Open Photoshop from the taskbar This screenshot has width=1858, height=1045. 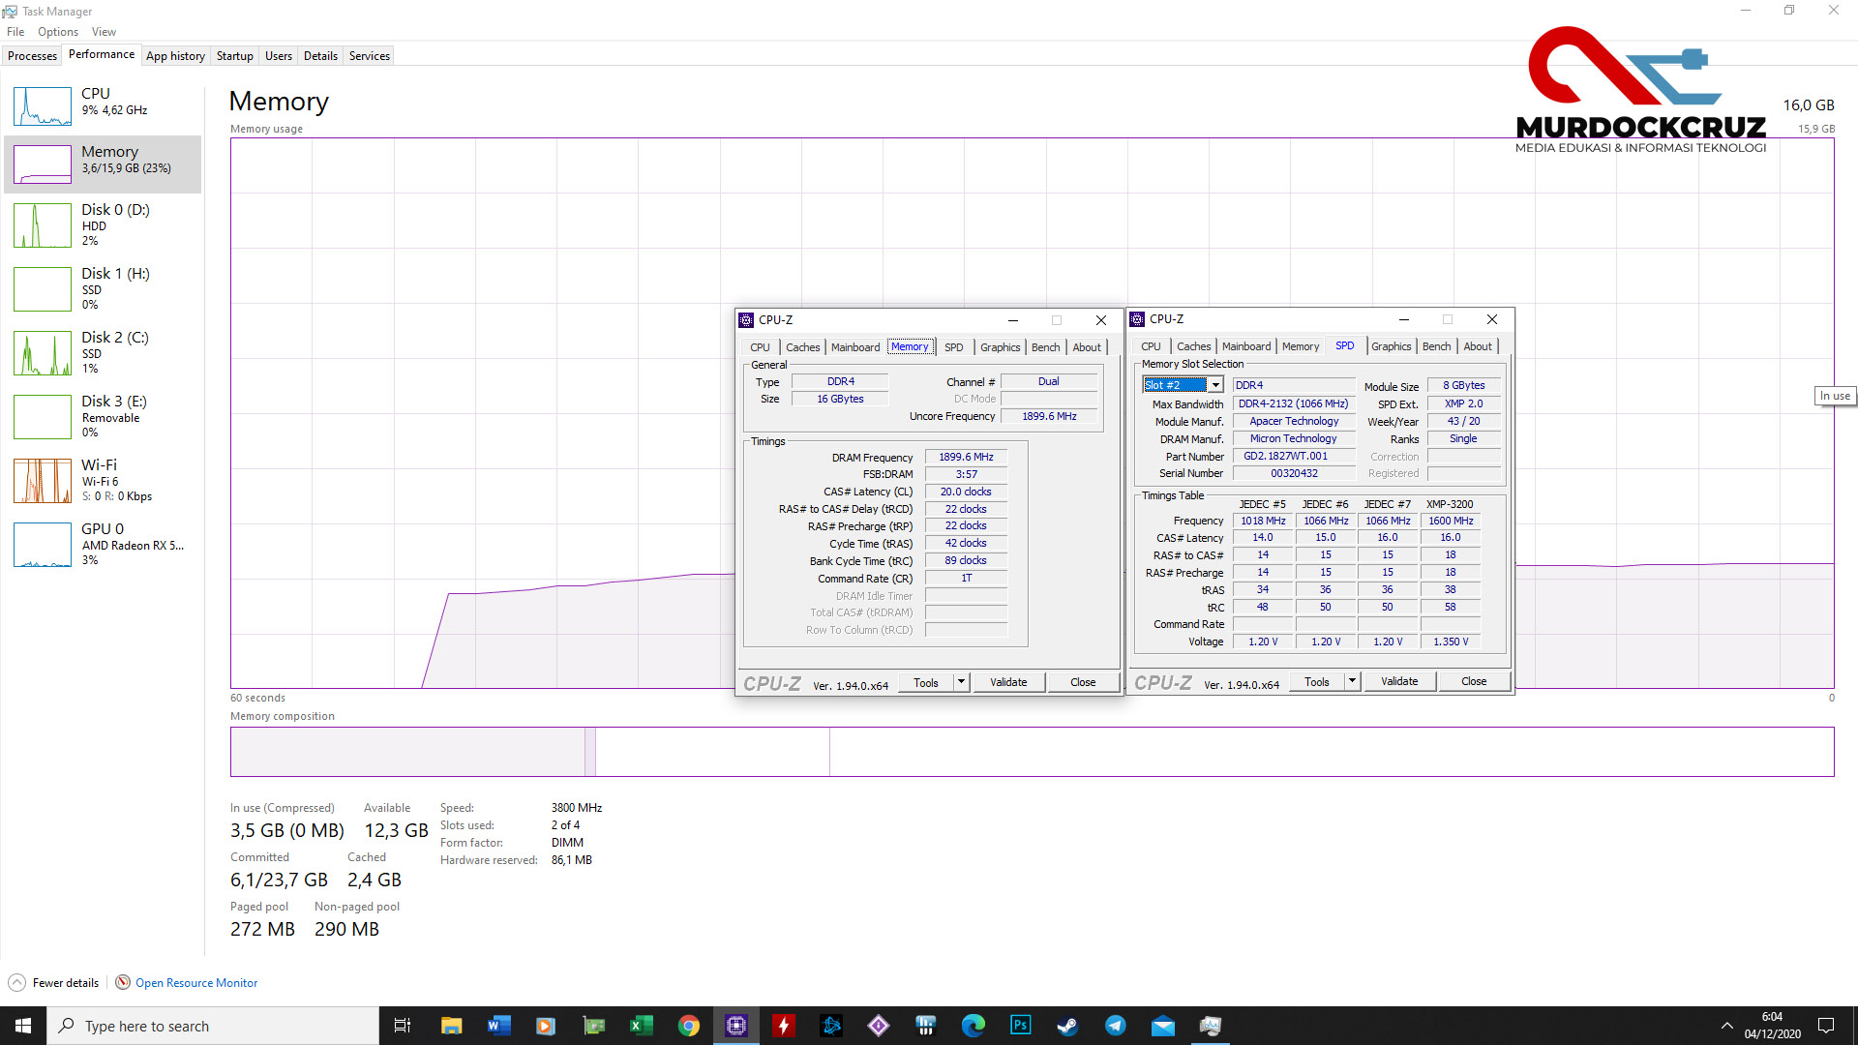click(x=1020, y=1026)
